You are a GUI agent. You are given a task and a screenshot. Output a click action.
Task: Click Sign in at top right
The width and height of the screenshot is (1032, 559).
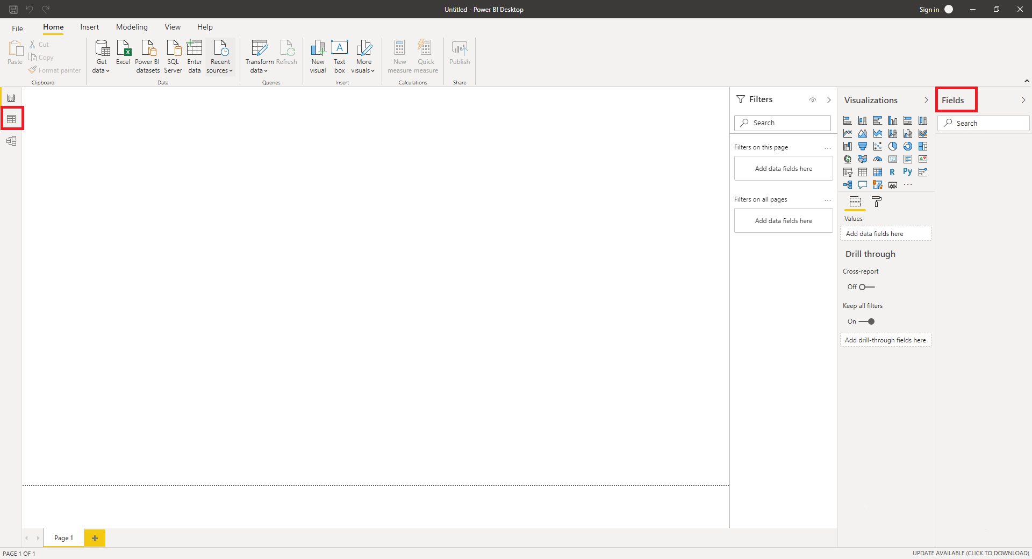pos(929,9)
